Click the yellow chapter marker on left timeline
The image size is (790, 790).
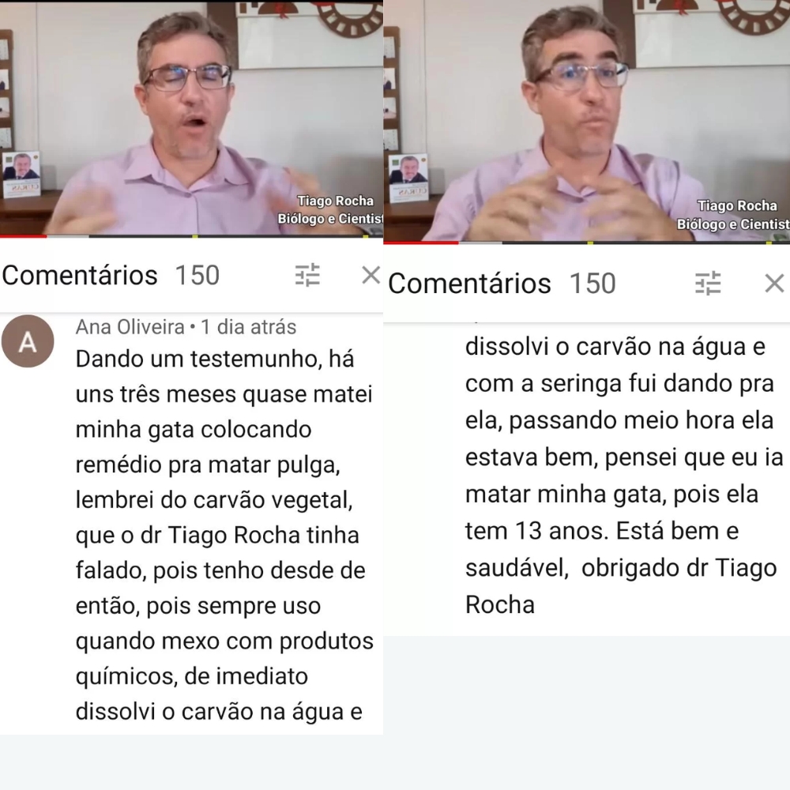(x=195, y=235)
